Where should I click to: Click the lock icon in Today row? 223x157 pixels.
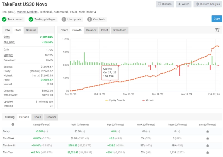(207, 131)
